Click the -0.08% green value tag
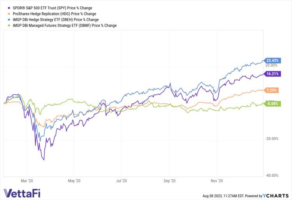 tap(271, 104)
